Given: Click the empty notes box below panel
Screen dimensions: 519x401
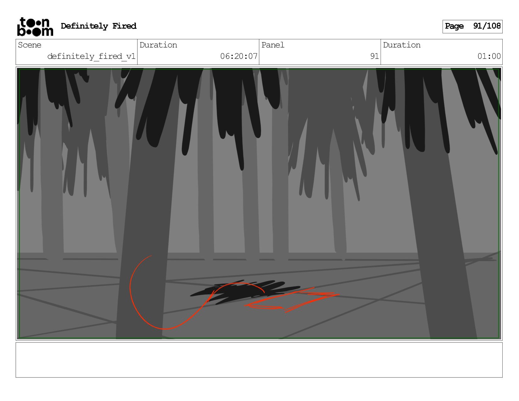Looking at the screenshot, I should coord(259,360).
